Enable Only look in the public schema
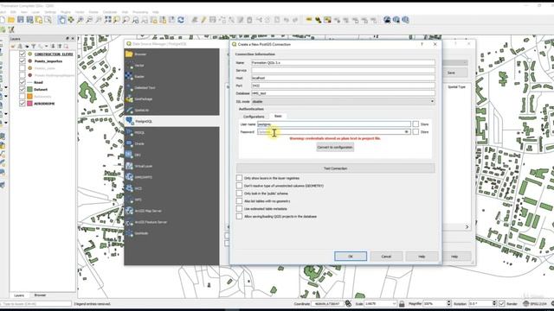This screenshot has width=554, height=311. coord(239,194)
